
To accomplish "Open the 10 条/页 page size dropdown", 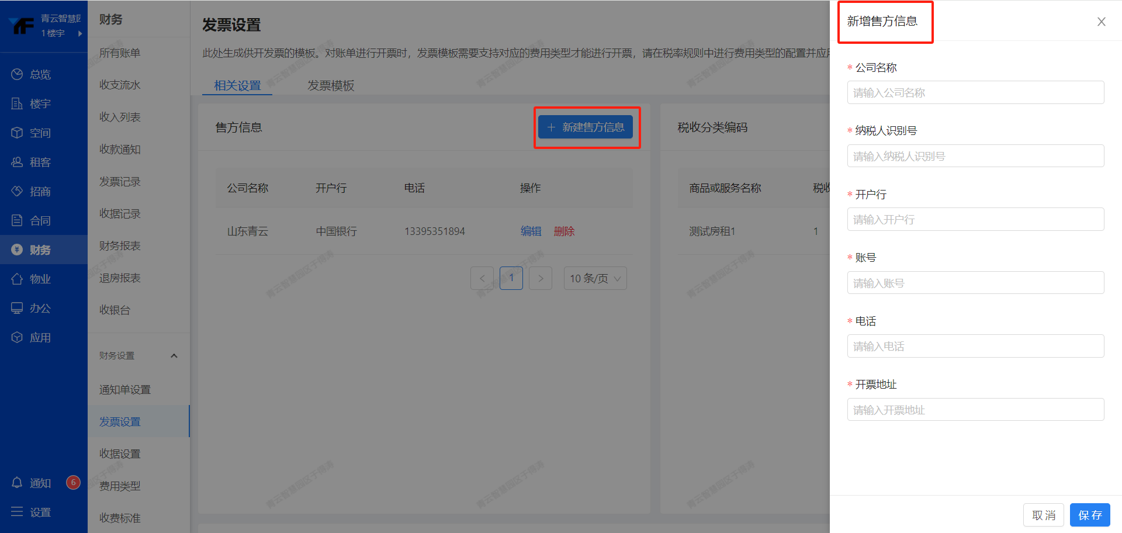I will coord(595,278).
